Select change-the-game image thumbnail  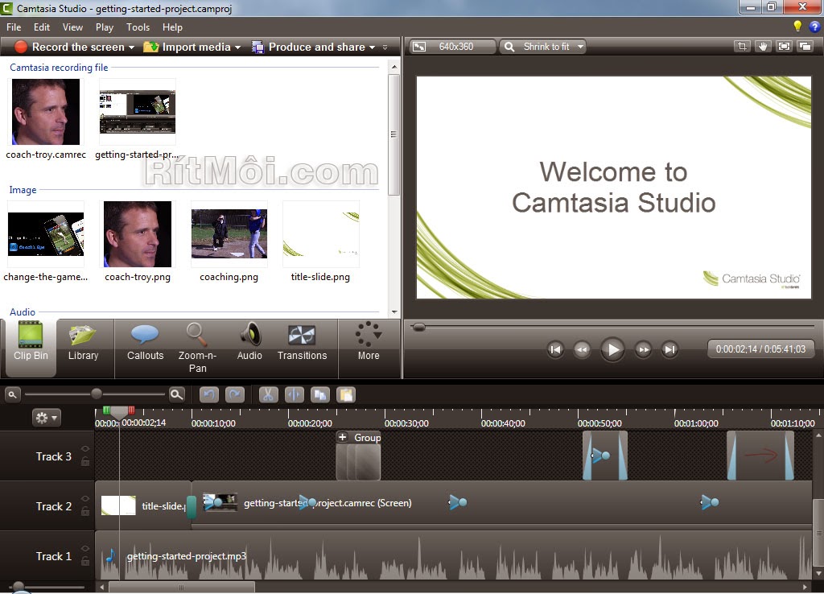coord(46,234)
